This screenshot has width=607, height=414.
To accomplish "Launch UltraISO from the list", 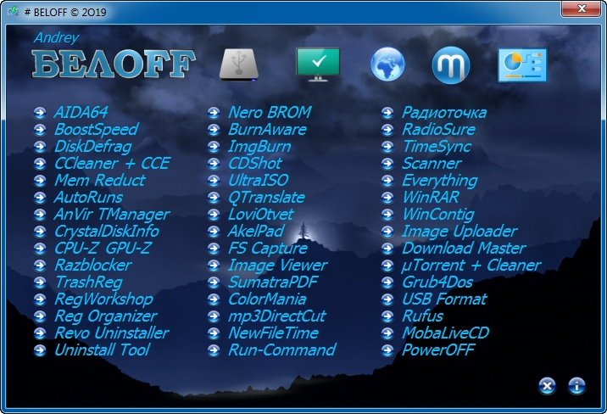I will tap(258, 180).
